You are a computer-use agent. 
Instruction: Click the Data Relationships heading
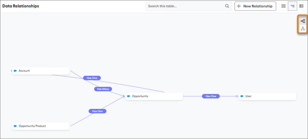21,6
